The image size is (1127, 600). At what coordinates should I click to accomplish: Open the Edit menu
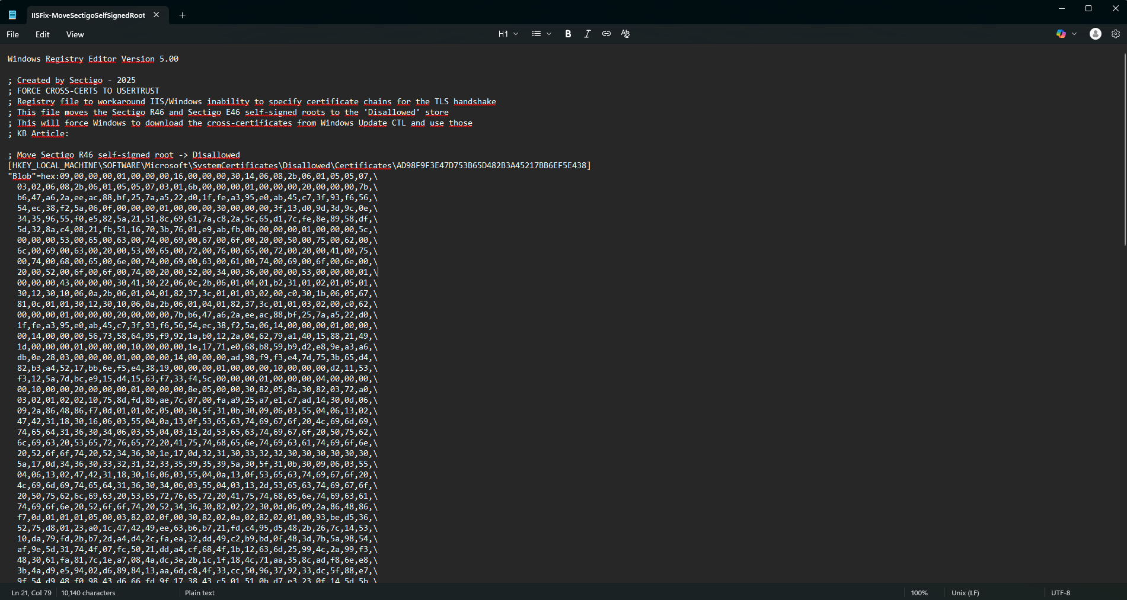point(42,34)
